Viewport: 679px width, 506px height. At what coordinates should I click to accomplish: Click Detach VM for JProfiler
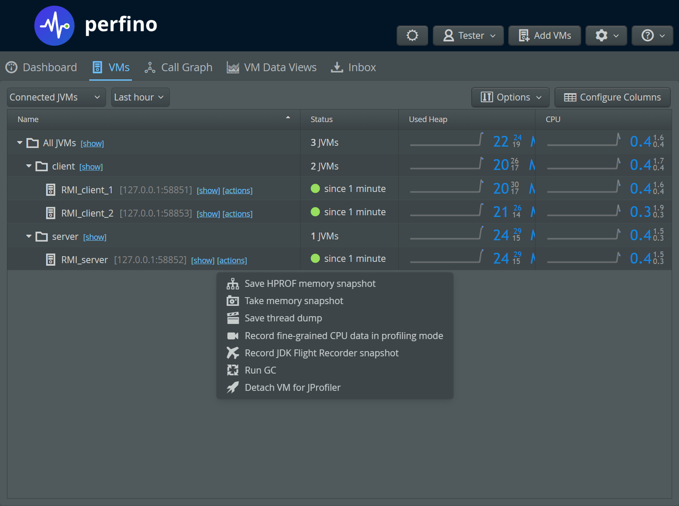pos(292,388)
